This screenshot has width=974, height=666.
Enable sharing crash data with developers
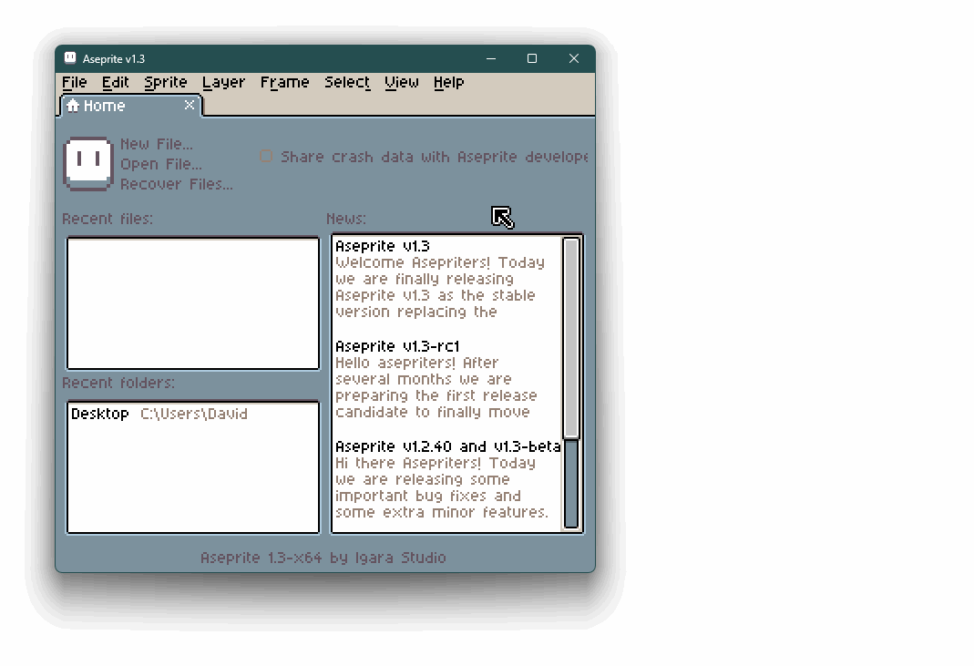point(266,156)
